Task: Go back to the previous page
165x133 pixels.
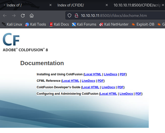Action: (x=5, y=16)
